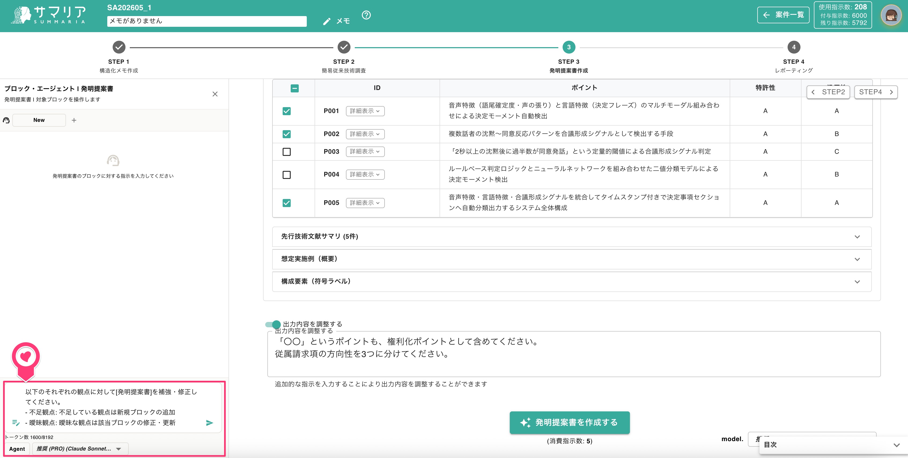Open 詳細表示 dropdown for P002
Screen dimensions: 908x458
[x=365, y=134]
